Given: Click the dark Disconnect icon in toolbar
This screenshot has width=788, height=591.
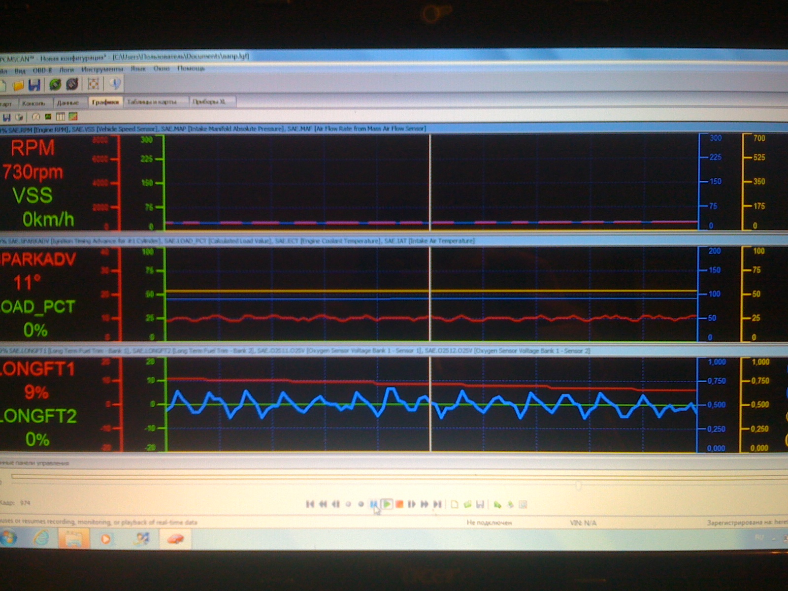Looking at the screenshot, I should (x=72, y=85).
